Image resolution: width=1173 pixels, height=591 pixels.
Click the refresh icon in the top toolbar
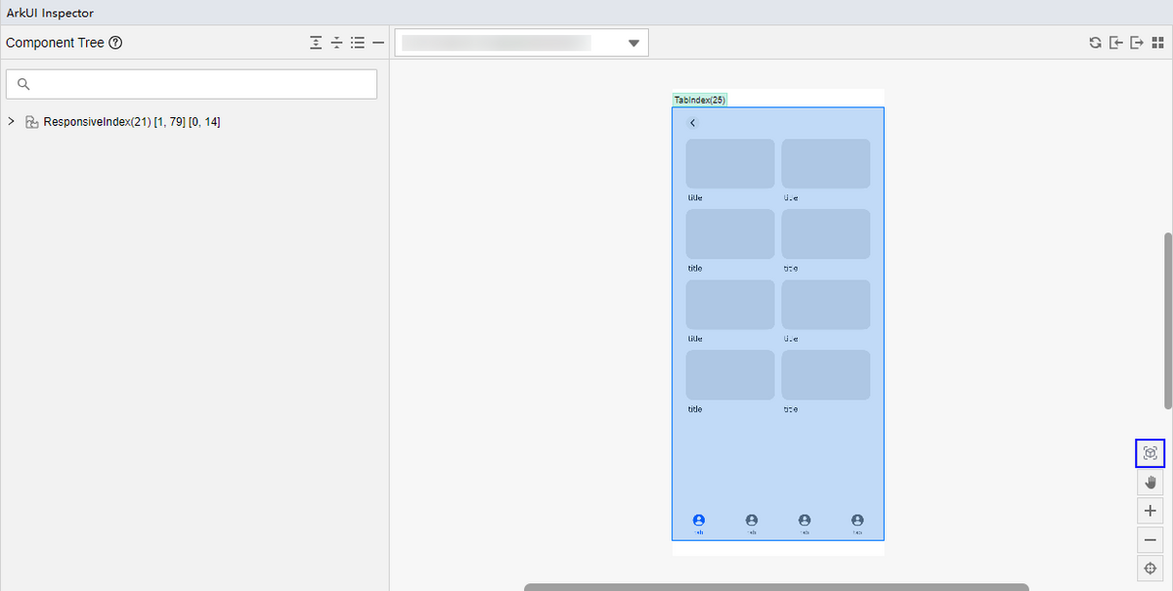tap(1095, 43)
